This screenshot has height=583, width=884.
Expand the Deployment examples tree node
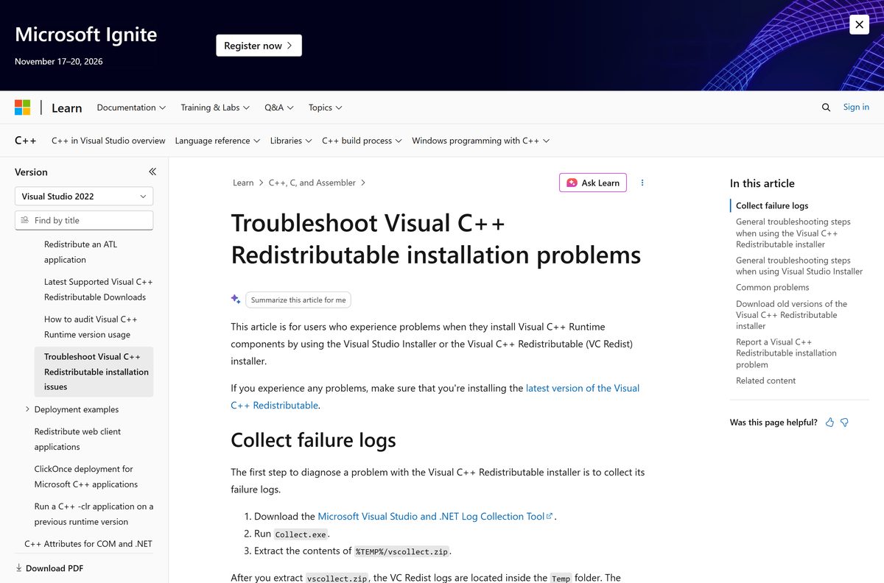pos(27,409)
